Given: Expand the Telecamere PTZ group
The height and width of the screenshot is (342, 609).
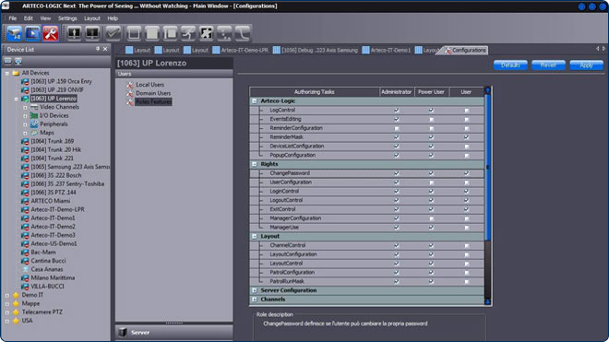Looking at the screenshot, I should point(7,313).
